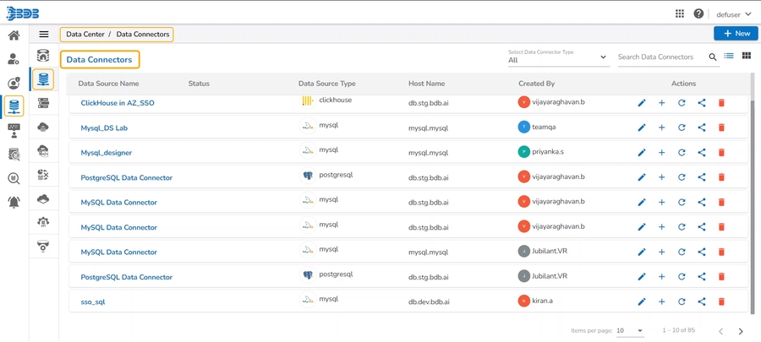Add a dataset to PostgreSQL Data Connector via plus

click(x=661, y=177)
